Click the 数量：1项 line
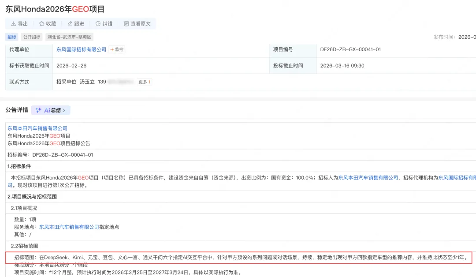 point(25,219)
